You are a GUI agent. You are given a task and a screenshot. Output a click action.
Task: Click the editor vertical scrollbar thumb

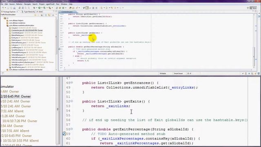point(254,56)
